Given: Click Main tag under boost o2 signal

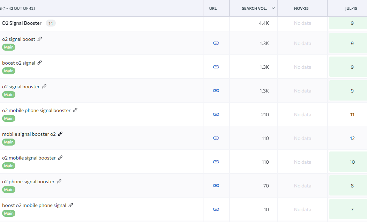Looking at the screenshot, I should coord(9,71).
